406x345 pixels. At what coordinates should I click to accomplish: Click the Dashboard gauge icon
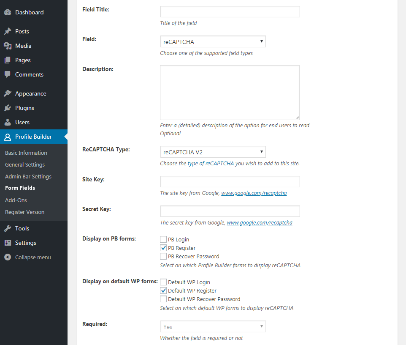[x=8, y=12]
